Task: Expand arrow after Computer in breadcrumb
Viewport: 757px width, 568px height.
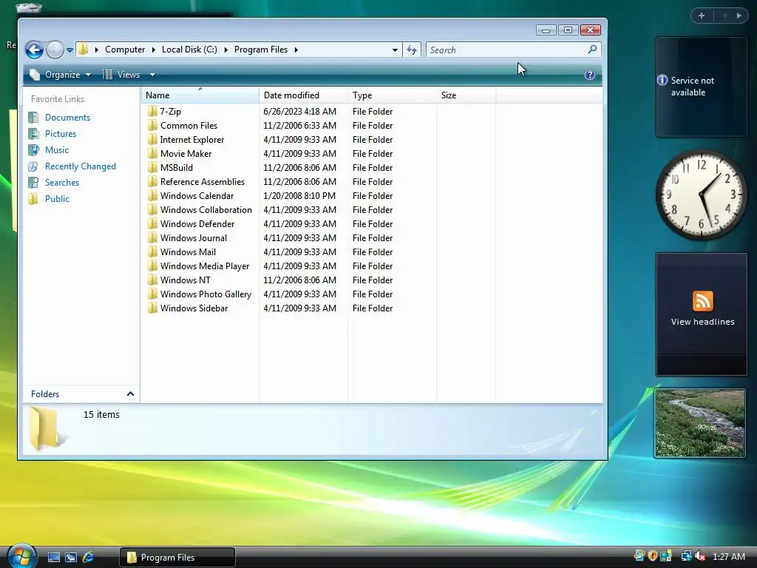Action: (x=154, y=50)
